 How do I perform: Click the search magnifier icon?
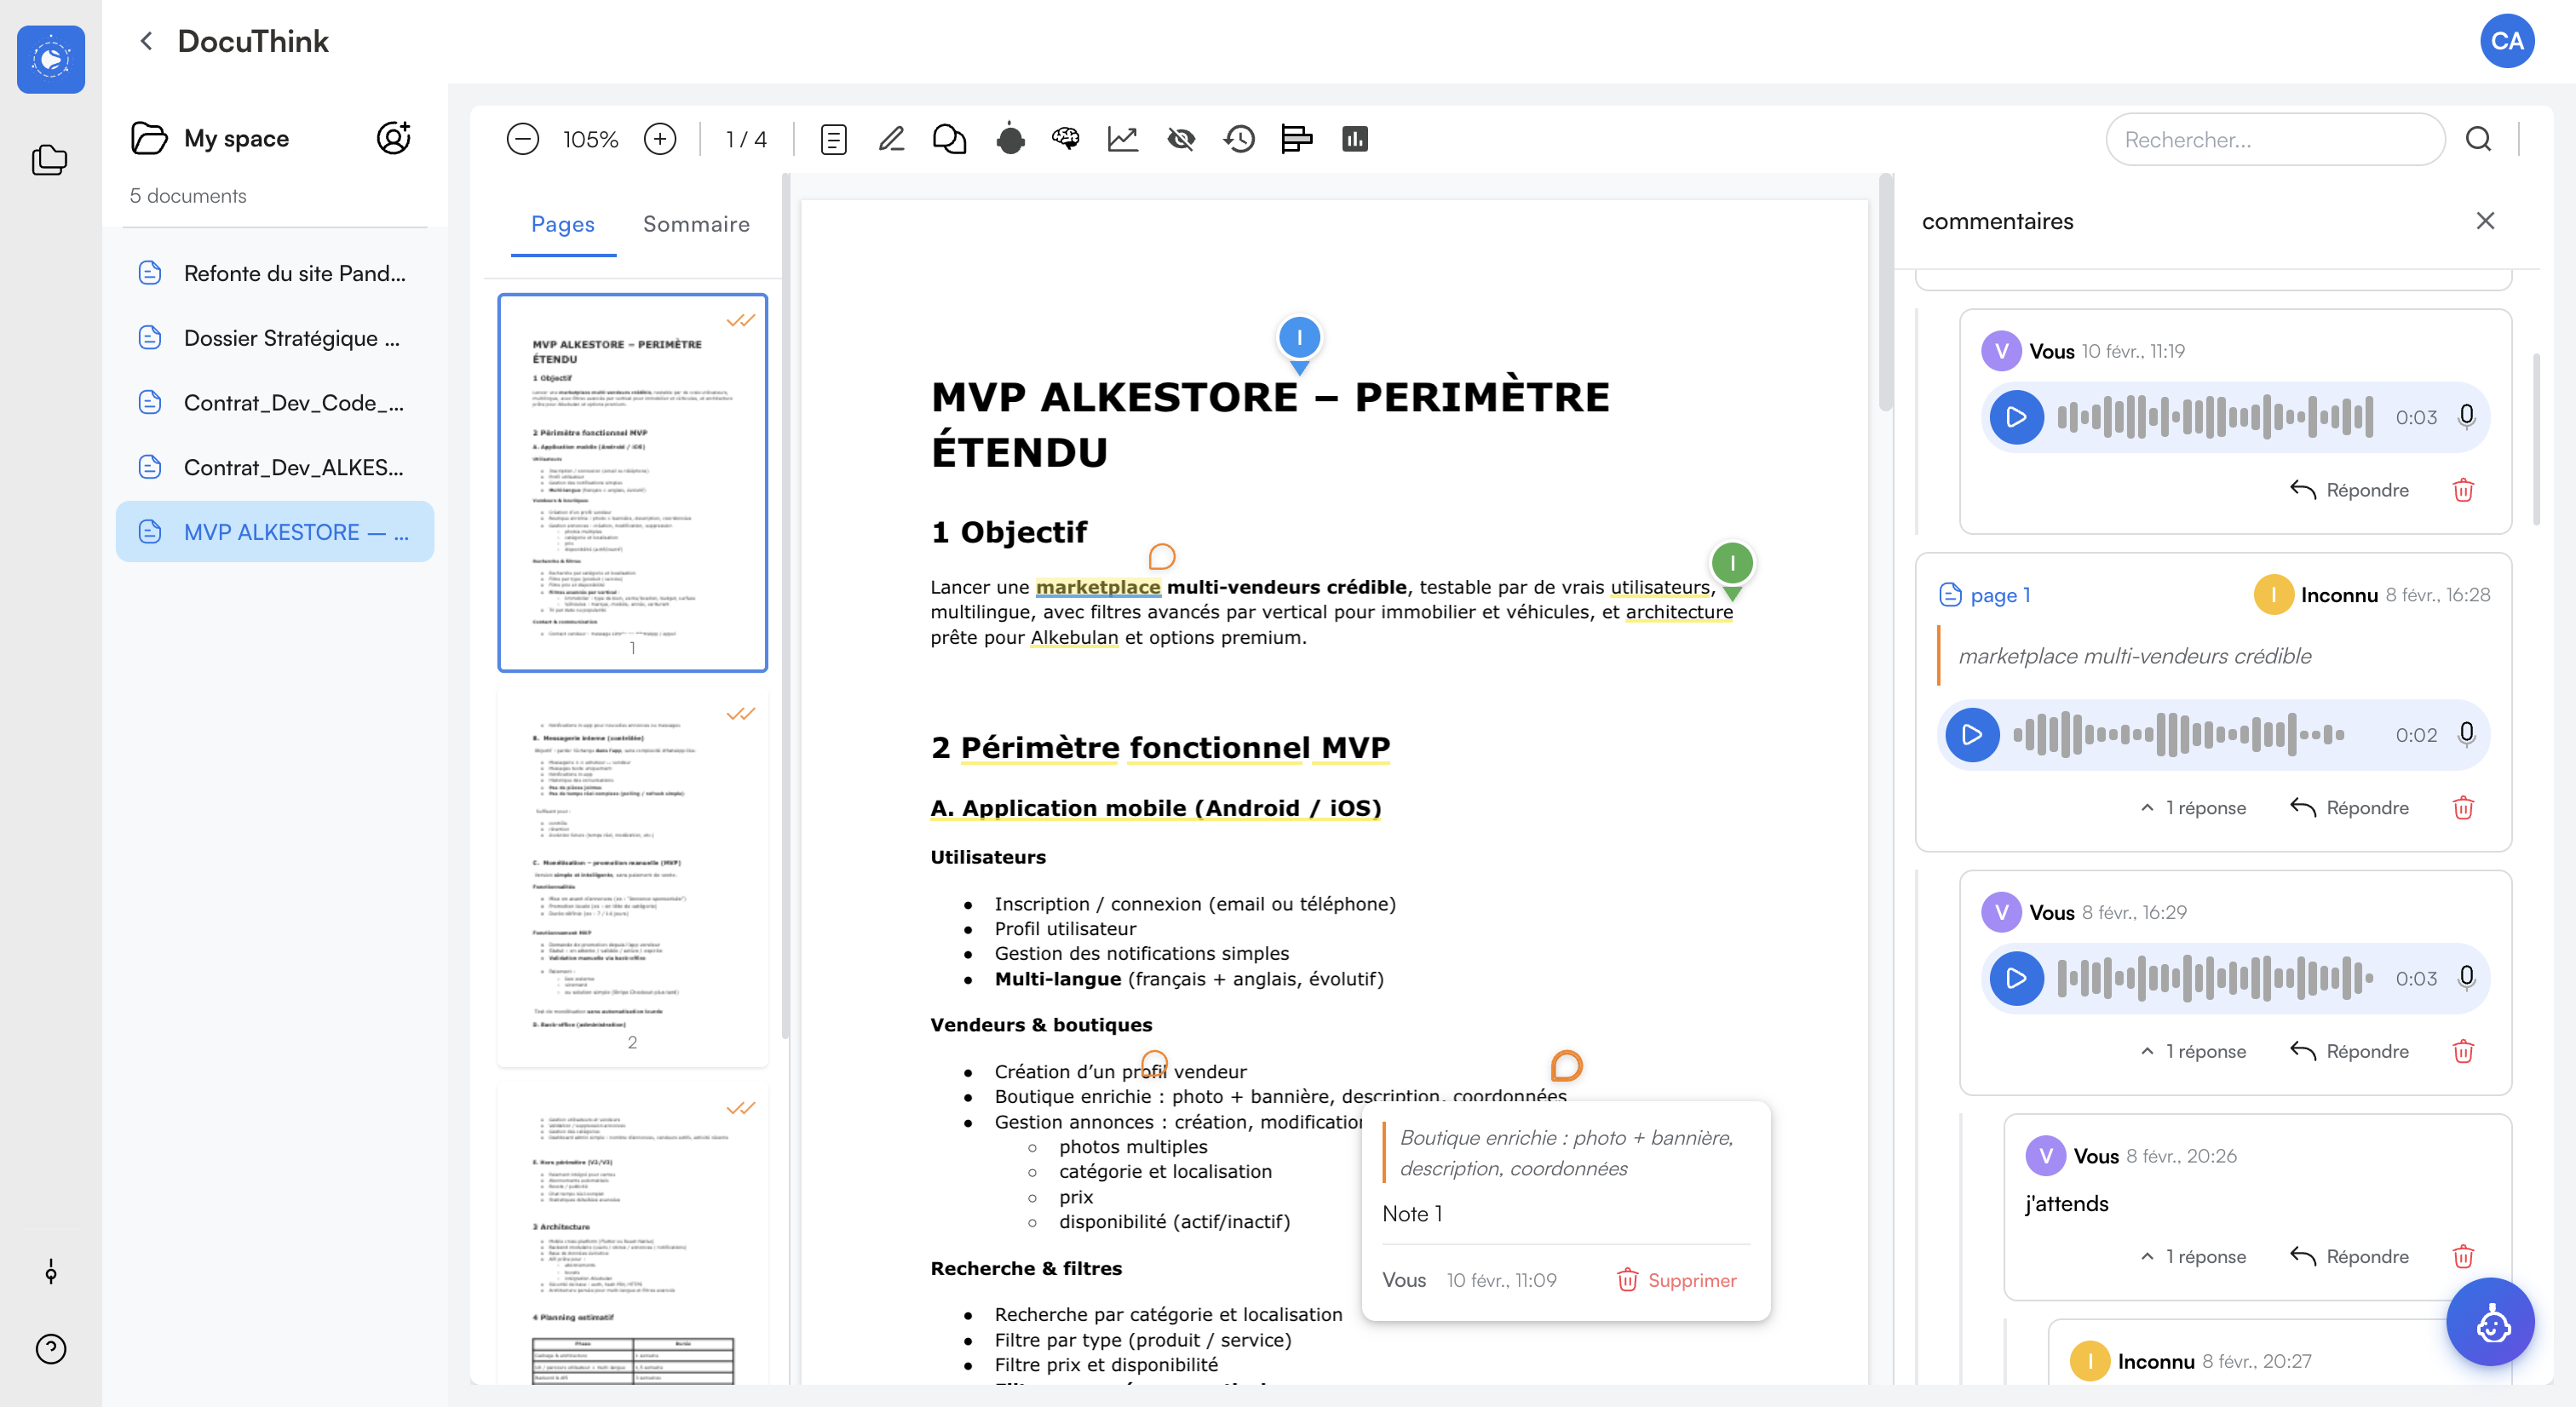click(x=2478, y=139)
